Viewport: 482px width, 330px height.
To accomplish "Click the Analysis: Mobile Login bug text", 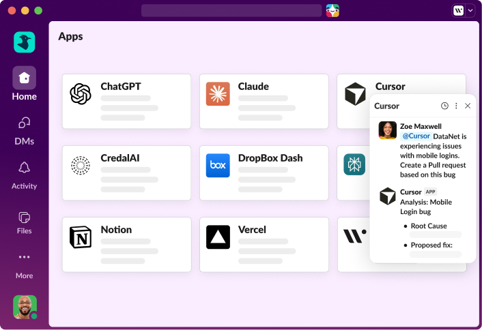I will (426, 207).
